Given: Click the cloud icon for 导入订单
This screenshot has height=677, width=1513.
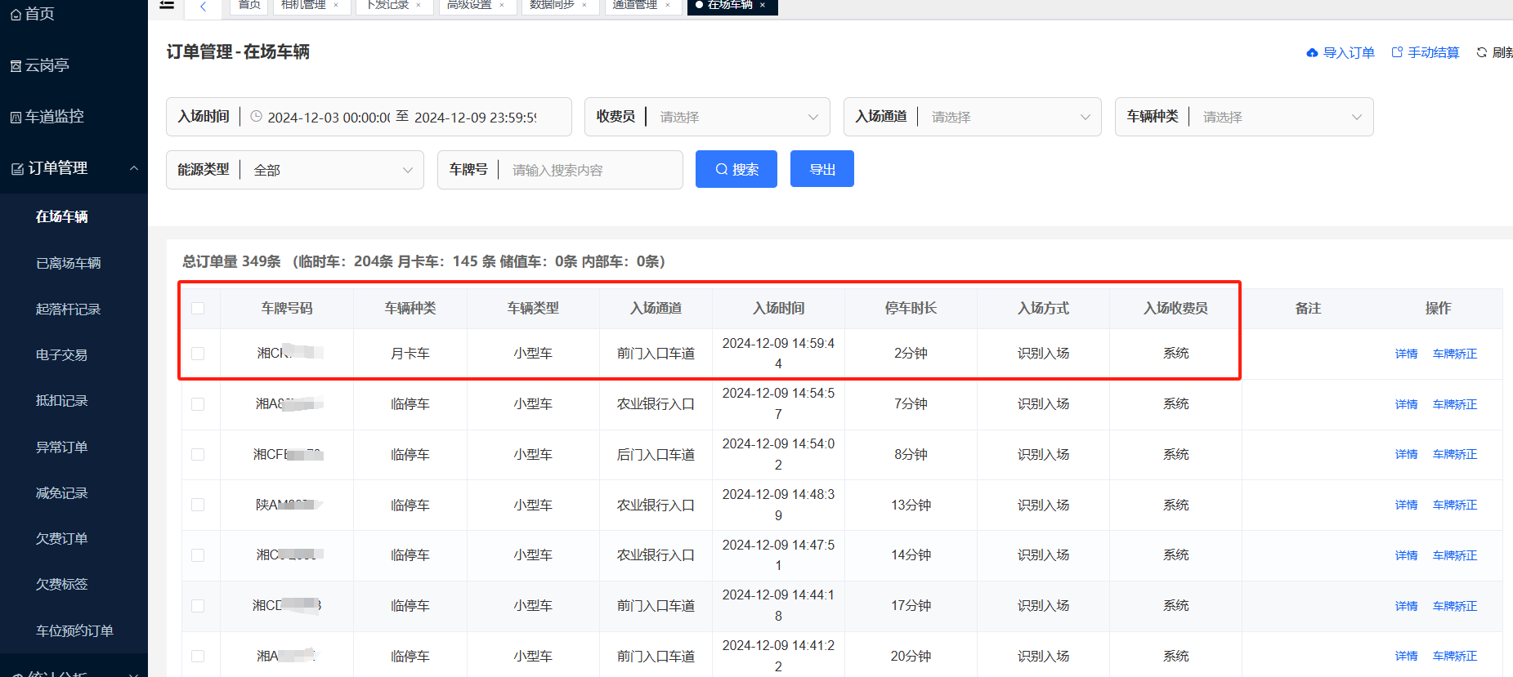Looking at the screenshot, I should coord(1312,53).
